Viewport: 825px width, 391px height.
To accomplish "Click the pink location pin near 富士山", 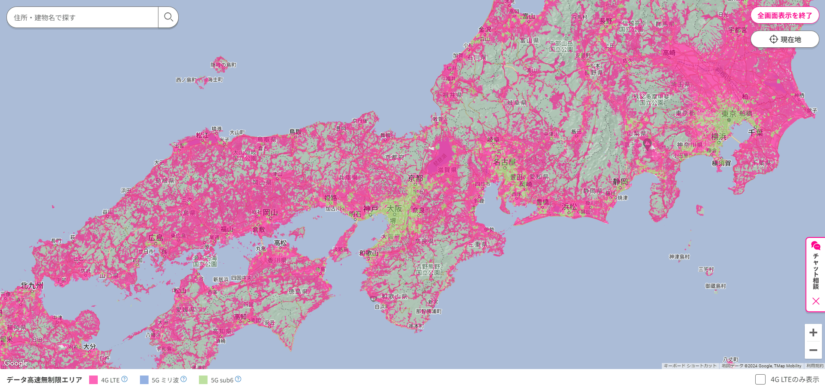I will pos(647,144).
